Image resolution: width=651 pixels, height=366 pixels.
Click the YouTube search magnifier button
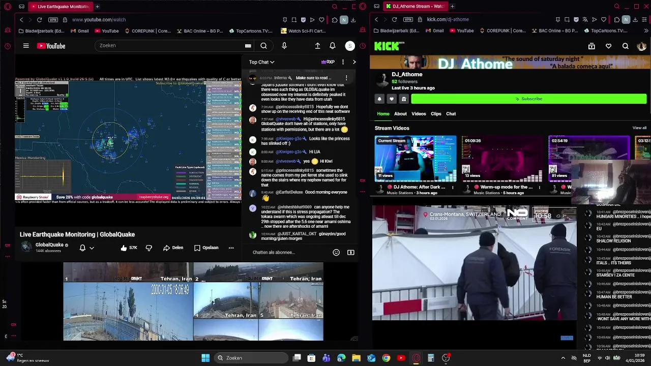(263, 46)
